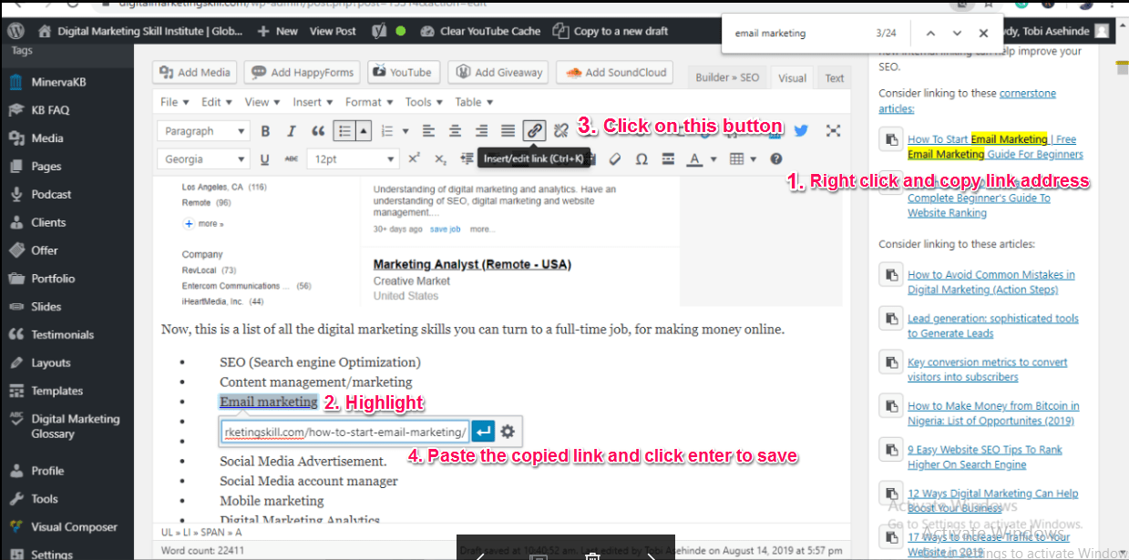Open the Paragraph format dropdown
Viewport: 1129px width, 560px height.
click(x=203, y=131)
